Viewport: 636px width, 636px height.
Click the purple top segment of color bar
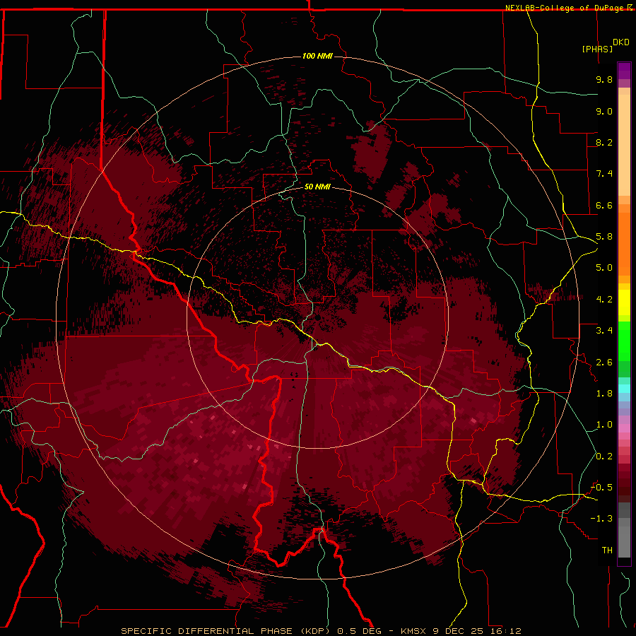pos(624,71)
